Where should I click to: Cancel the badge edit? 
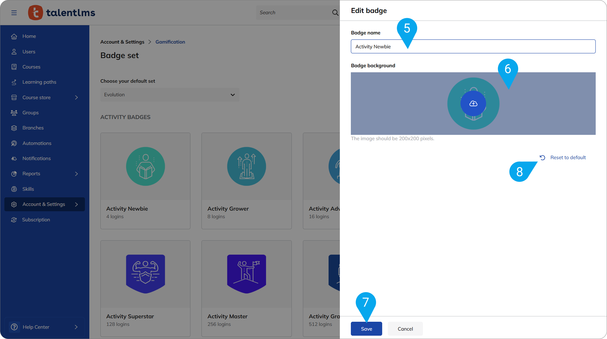tap(405, 329)
